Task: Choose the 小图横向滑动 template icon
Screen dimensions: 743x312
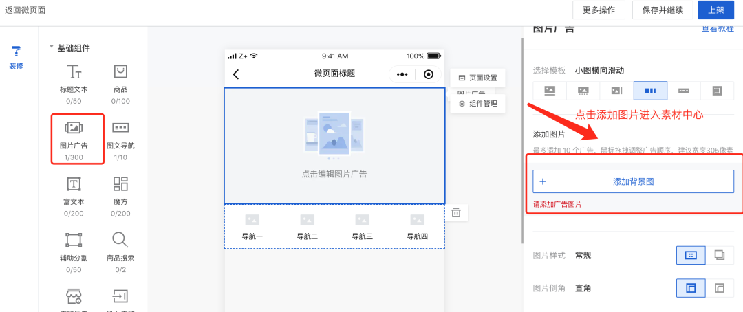Action: [651, 91]
